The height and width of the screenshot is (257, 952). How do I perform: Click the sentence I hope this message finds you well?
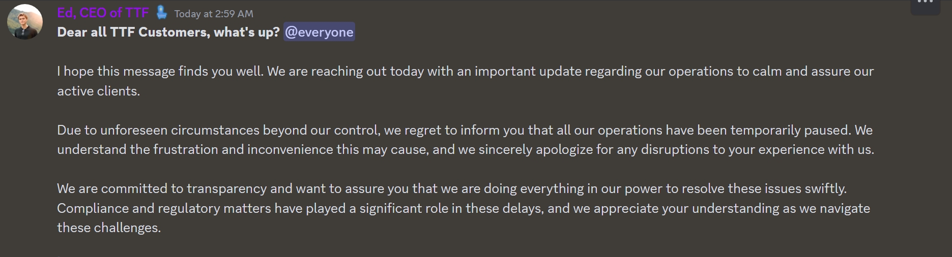[x=160, y=71]
